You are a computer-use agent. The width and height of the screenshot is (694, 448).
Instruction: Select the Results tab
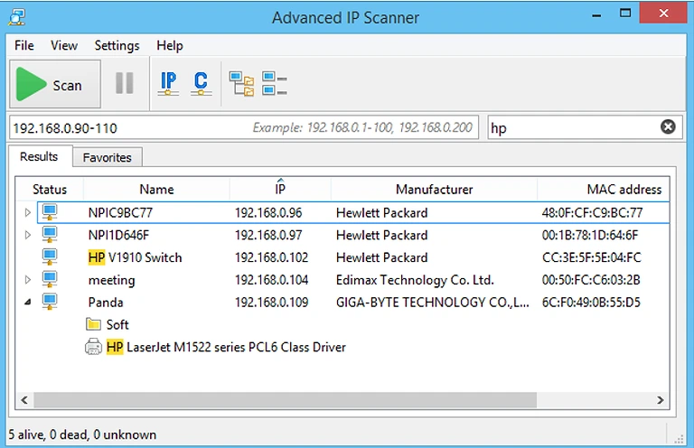point(39,156)
